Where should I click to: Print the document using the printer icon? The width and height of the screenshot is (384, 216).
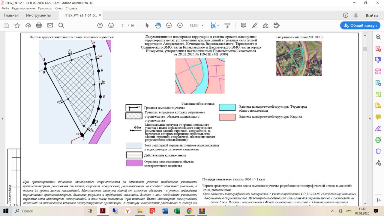(39, 25)
